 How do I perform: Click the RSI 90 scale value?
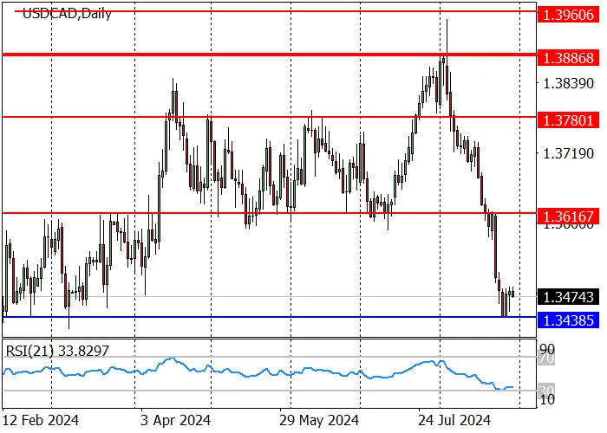(x=547, y=349)
